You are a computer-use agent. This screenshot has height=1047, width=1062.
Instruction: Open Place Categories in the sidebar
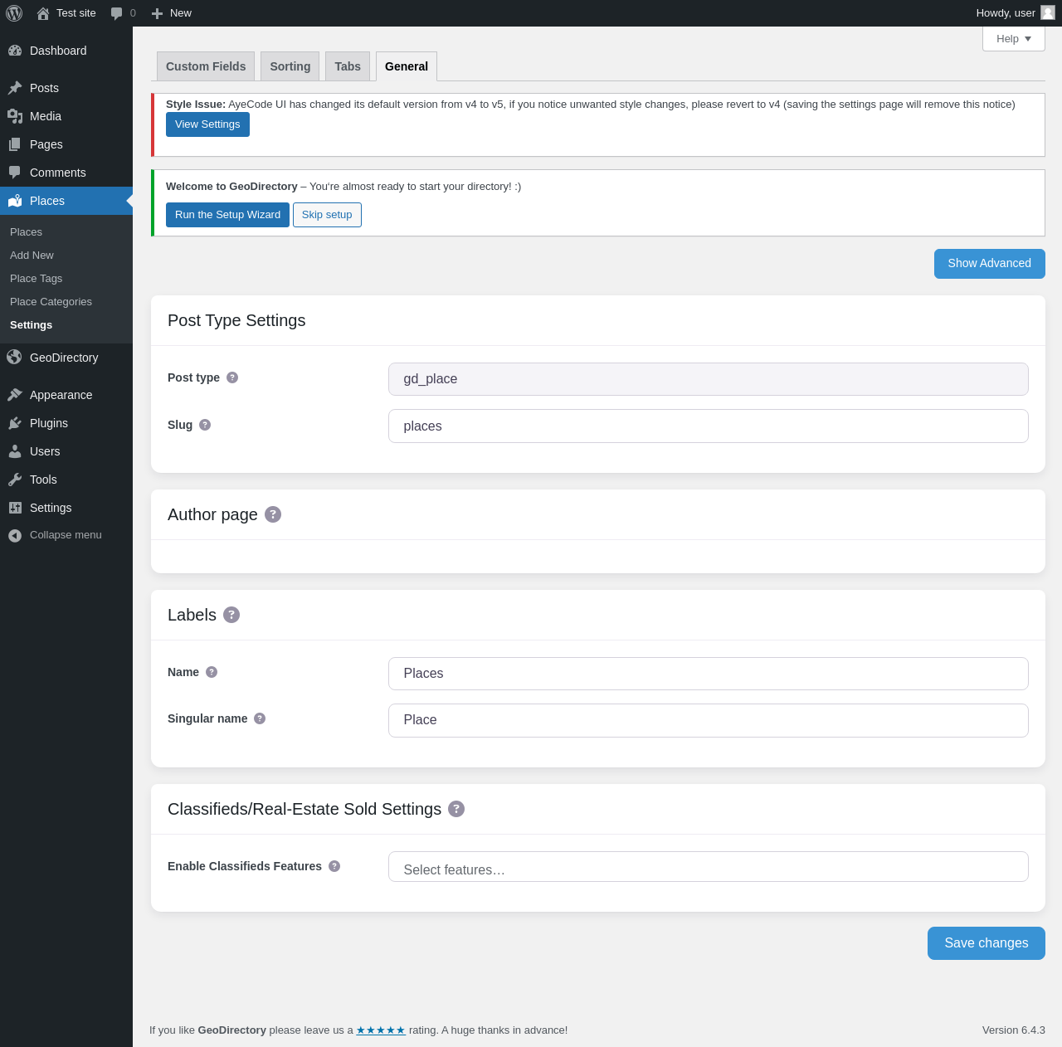51,302
